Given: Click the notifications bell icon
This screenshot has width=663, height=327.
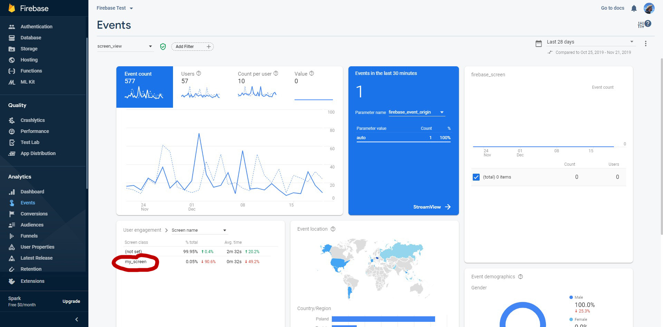Looking at the screenshot, I should [x=634, y=8].
